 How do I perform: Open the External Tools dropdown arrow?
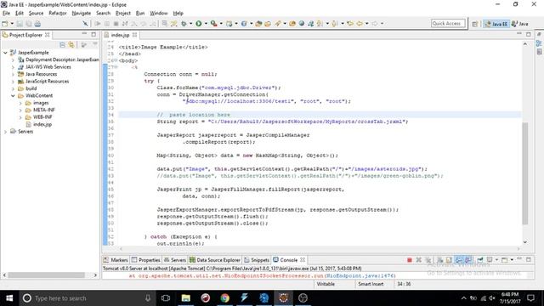tap(221, 24)
